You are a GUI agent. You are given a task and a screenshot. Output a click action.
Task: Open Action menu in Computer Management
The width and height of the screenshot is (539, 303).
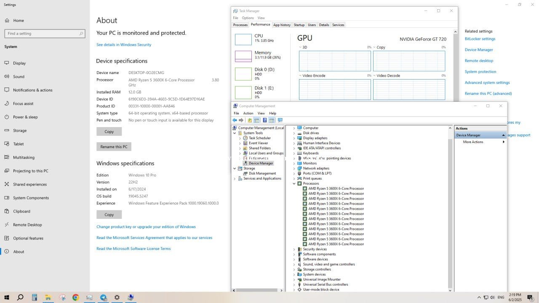248,113
